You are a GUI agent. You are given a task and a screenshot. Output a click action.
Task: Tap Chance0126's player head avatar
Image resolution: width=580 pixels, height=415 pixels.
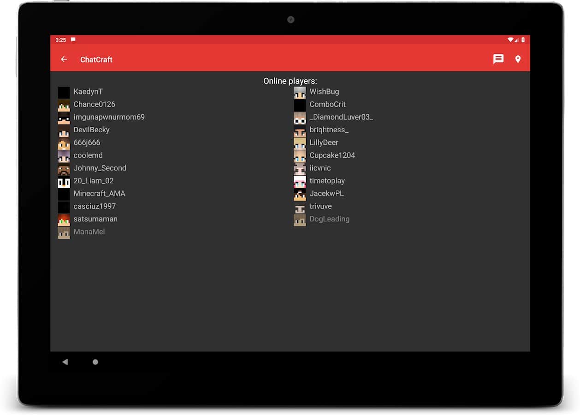[x=64, y=105]
